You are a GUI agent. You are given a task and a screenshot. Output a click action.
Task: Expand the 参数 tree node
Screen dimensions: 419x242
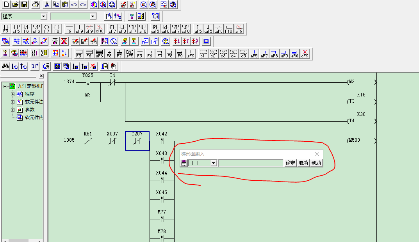coord(12,110)
